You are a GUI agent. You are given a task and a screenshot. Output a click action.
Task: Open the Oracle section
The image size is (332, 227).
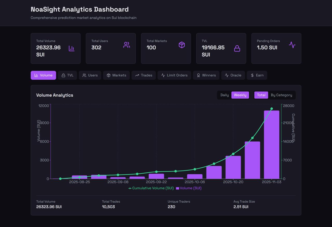point(233,75)
